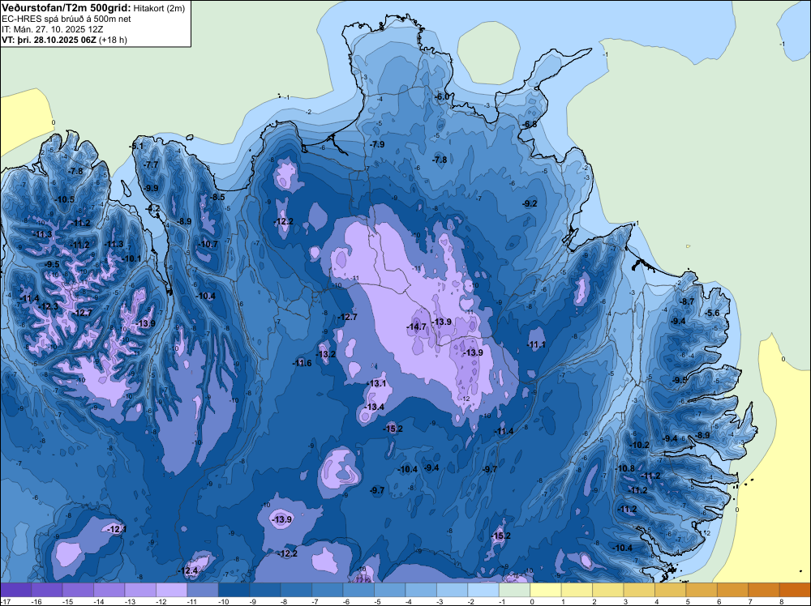Viewport: 811px width, 606px height.
Task: Select the '8' tick label on the color scale
Action: click(782, 602)
